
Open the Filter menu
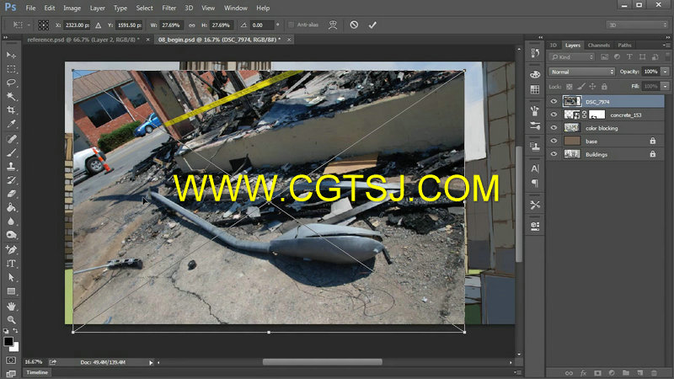(x=169, y=8)
